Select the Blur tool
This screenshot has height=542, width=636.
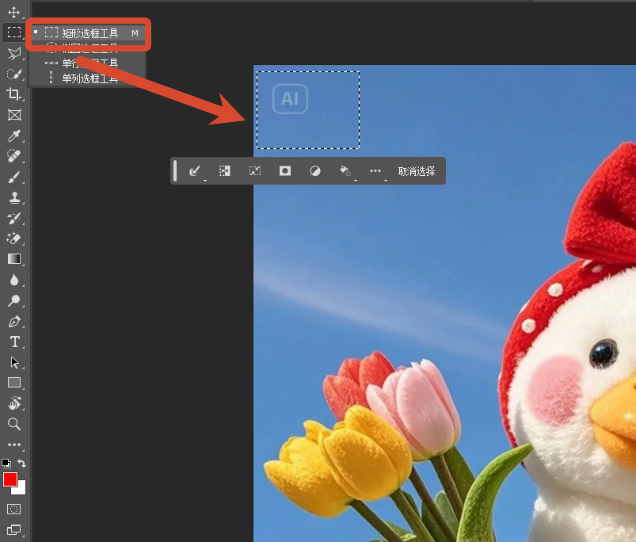pyautogui.click(x=14, y=280)
